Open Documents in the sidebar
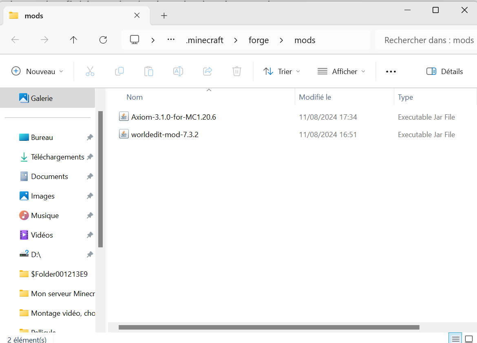This screenshot has height=343, width=477. [x=50, y=176]
